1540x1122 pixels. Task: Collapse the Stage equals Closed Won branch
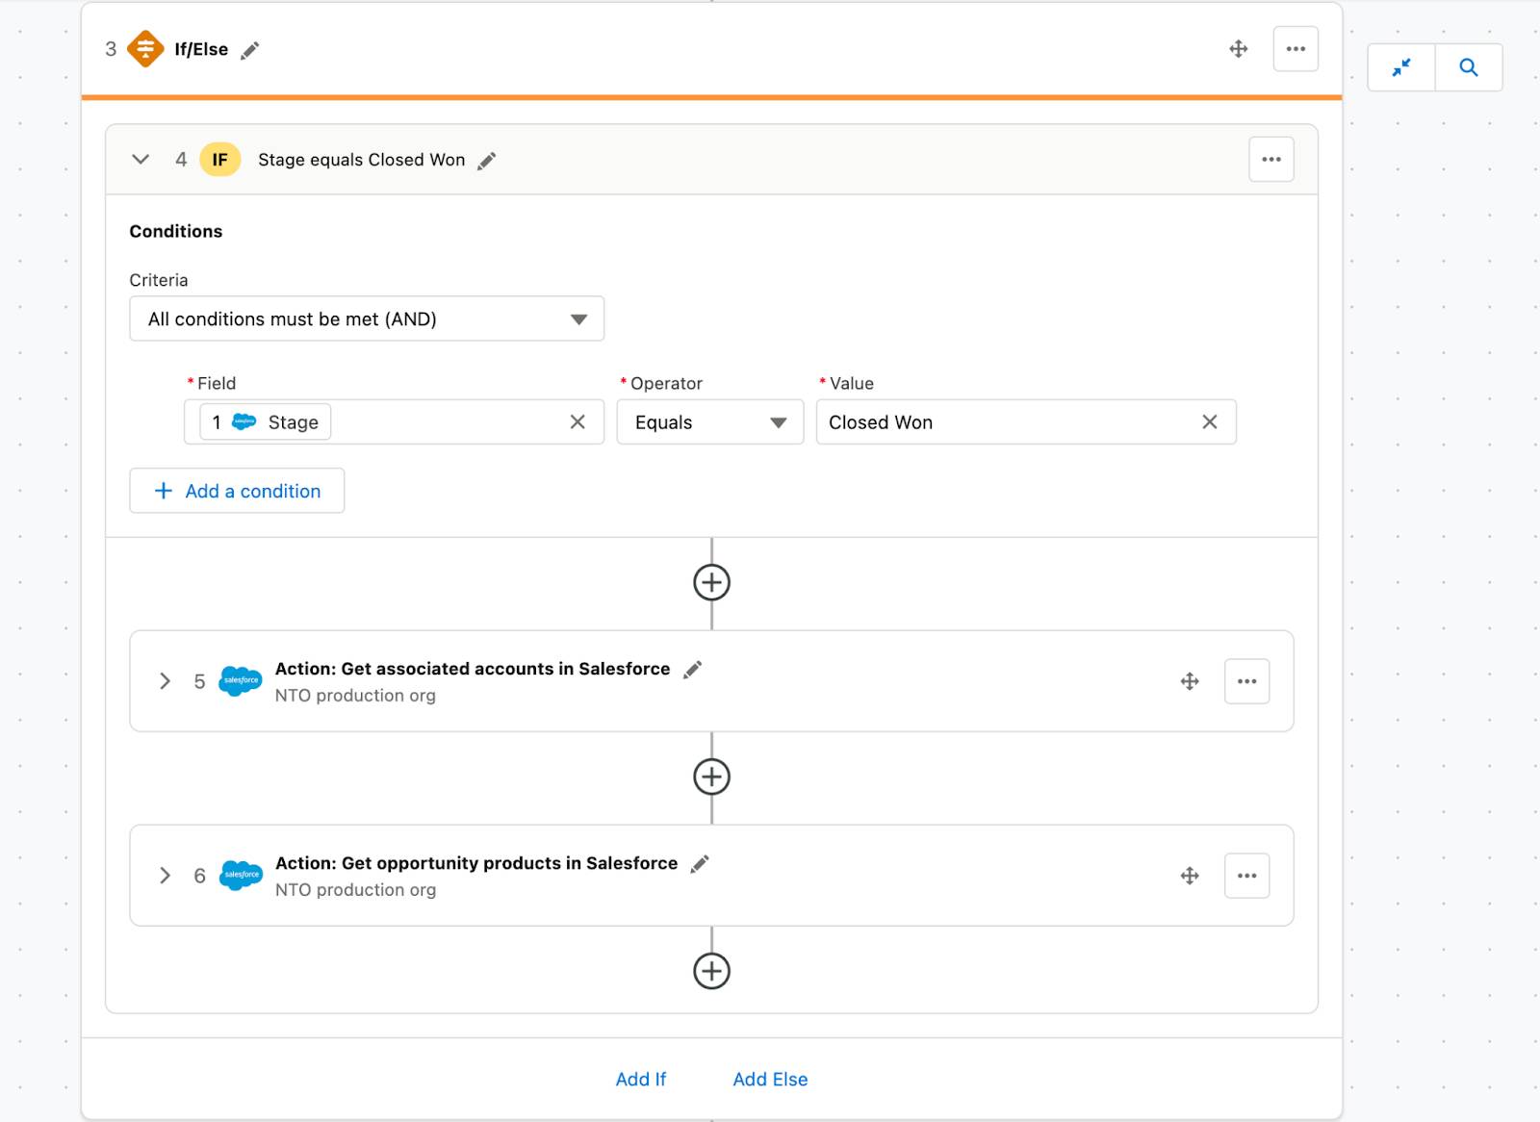pyautogui.click(x=141, y=160)
